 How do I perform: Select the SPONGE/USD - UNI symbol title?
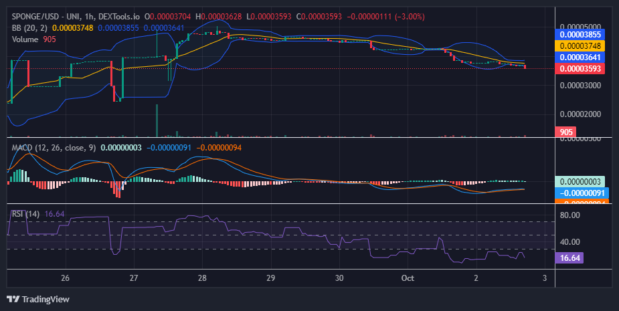click(x=46, y=17)
